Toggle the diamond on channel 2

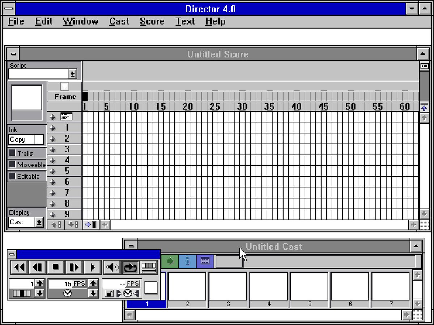click(x=52, y=139)
